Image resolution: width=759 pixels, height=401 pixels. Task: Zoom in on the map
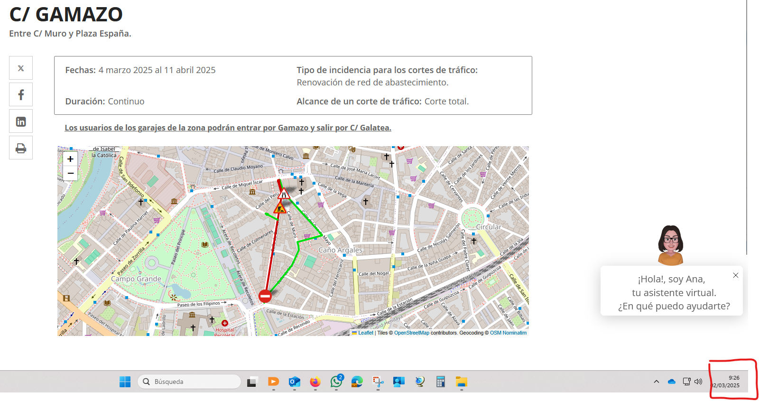click(x=70, y=159)
